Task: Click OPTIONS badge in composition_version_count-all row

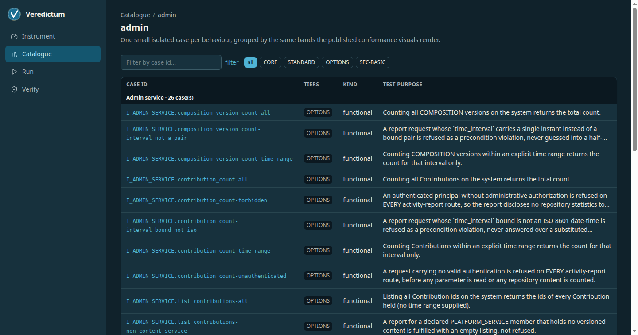Action: pyautogui.click(x=318, y=112)
